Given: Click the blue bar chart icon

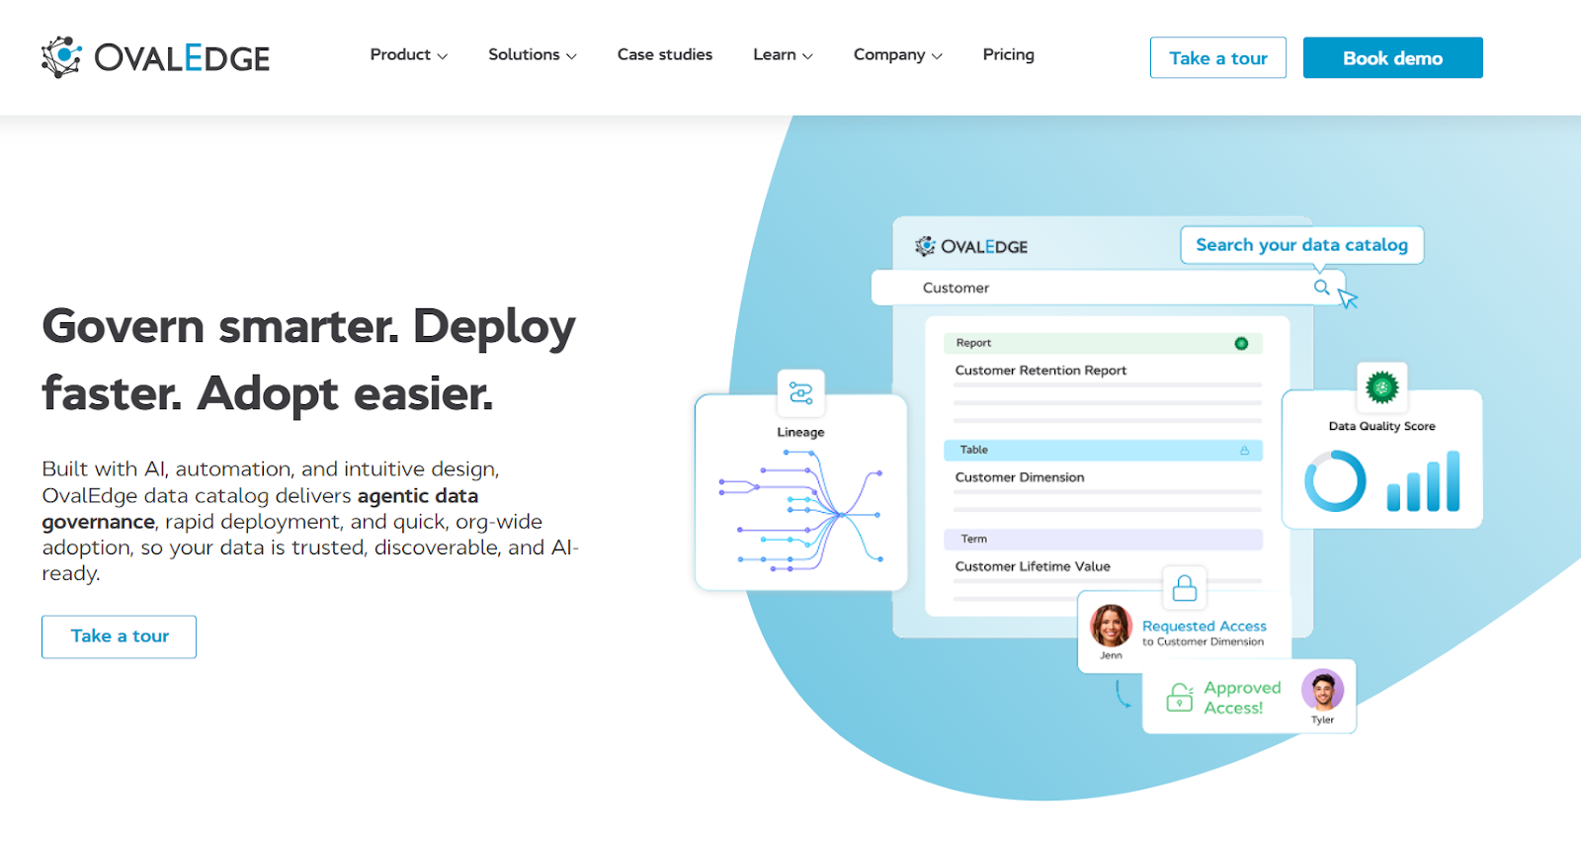Looking at the screenshot, I should click(1423, 481).
